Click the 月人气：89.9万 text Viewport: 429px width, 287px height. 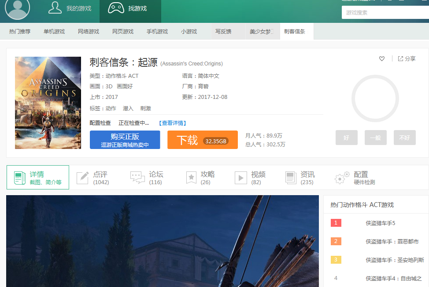tap(263, 136)
